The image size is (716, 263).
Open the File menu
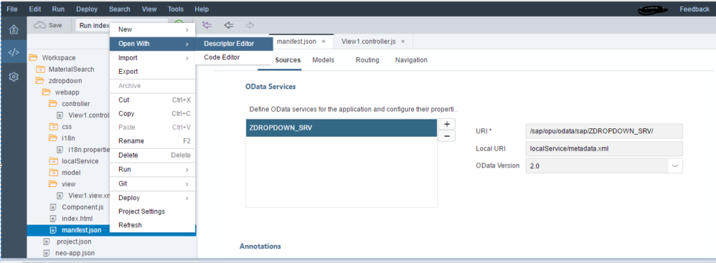pyautogui.click(x=13, y=9)
